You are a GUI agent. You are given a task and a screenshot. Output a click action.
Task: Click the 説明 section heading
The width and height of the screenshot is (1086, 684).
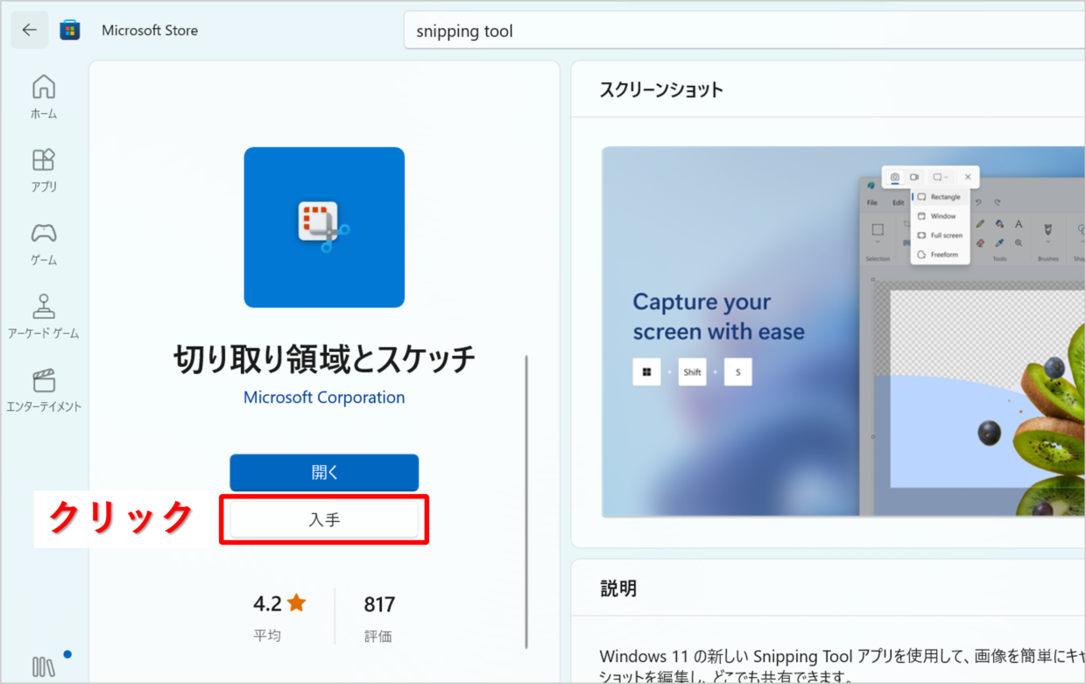coord(618,589)
